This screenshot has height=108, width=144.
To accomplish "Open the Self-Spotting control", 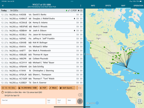I will click(67, 88).
